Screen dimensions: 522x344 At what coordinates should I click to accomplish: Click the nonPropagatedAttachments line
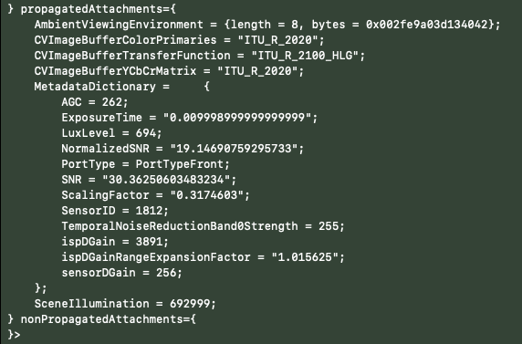pyautogui.click(x=102, y=319)
